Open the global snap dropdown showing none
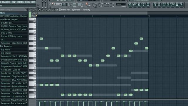Image resolution: width=188 pixels, height=106 pixels. coord(121,4)
